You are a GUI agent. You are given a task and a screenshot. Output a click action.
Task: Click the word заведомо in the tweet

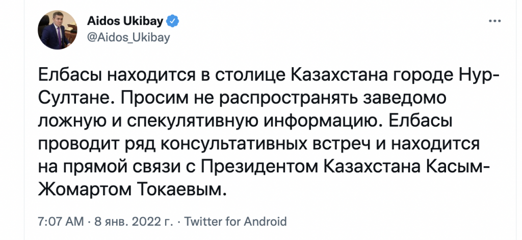398,99
